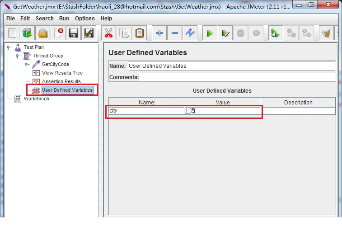Click Remote Stop All icon
Viewport: 342px width, 226px height.
291,33
